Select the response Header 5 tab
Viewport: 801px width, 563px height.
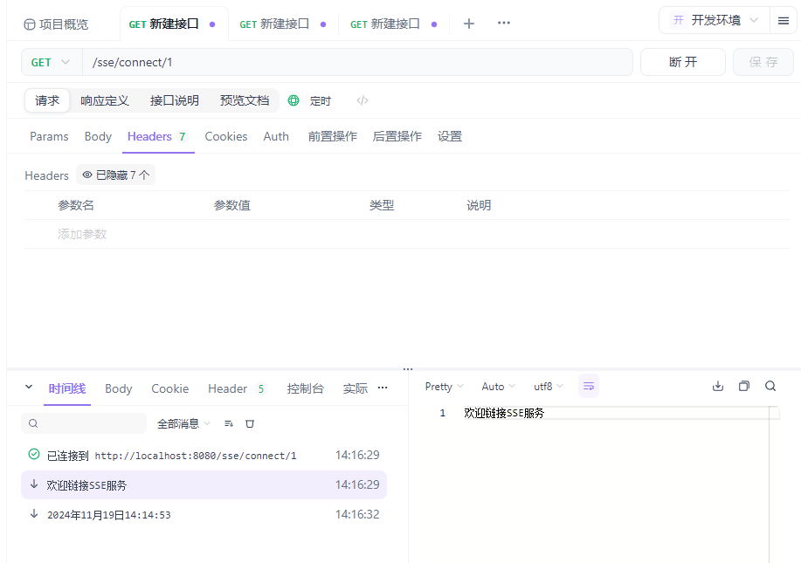237,389
